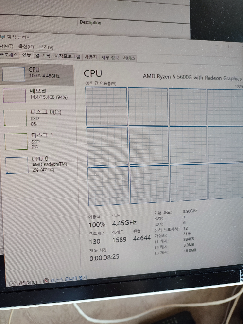This screenshot has height=324, width=243.
Task: Click the resource monitor icon
Action: click(46, 281)
